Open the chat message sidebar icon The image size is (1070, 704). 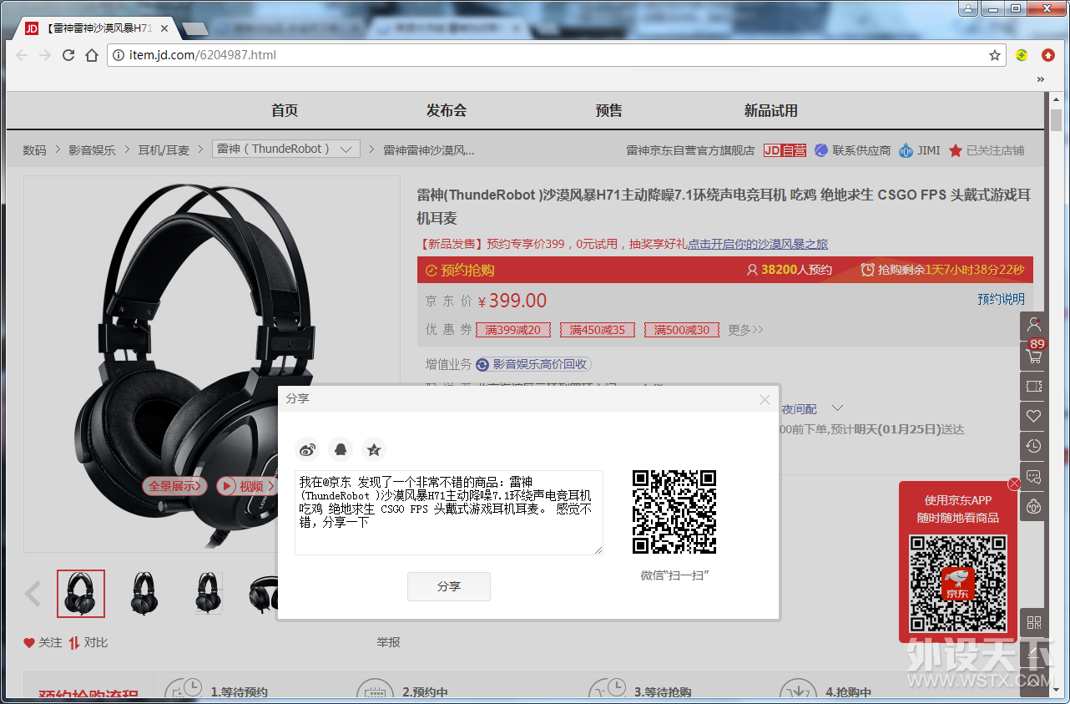tap(1034, 477)
